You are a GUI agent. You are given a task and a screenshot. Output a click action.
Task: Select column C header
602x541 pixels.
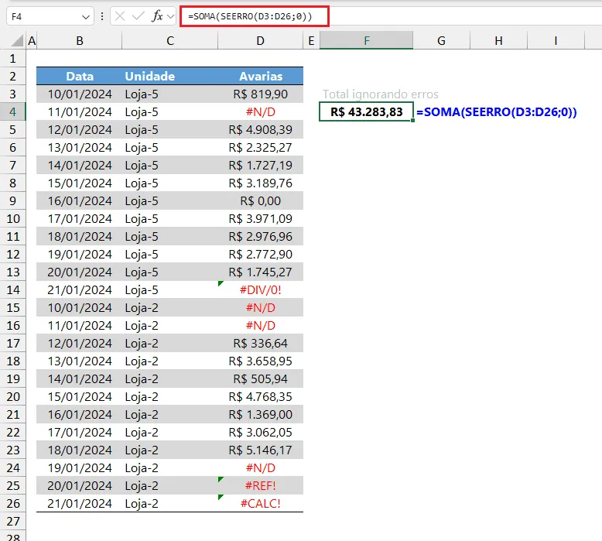[x=170, y=41]
